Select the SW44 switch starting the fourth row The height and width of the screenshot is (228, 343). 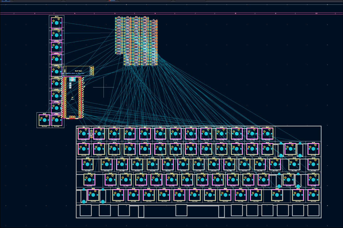pyautogui.click(x=89, y=180)
